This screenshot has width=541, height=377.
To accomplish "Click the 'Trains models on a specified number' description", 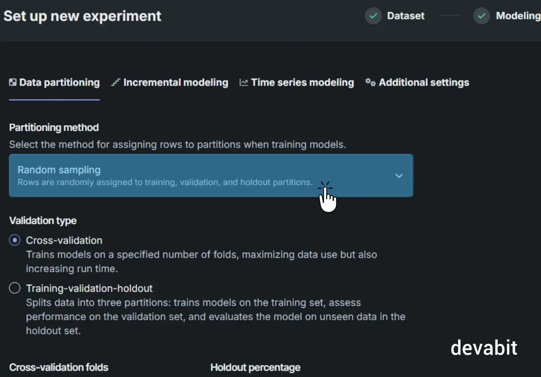I will pos(202,262).
